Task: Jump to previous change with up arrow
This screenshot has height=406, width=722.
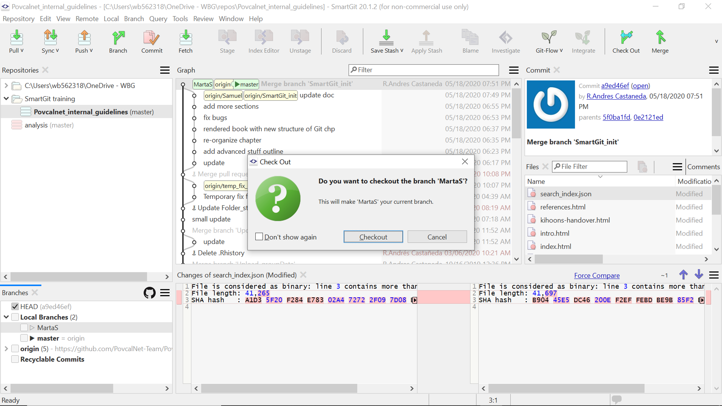Action: [x=683, y=275]
